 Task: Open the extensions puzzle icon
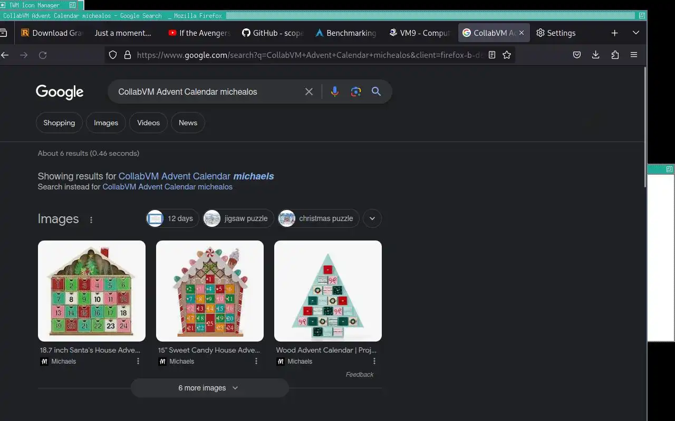point(615,55)
